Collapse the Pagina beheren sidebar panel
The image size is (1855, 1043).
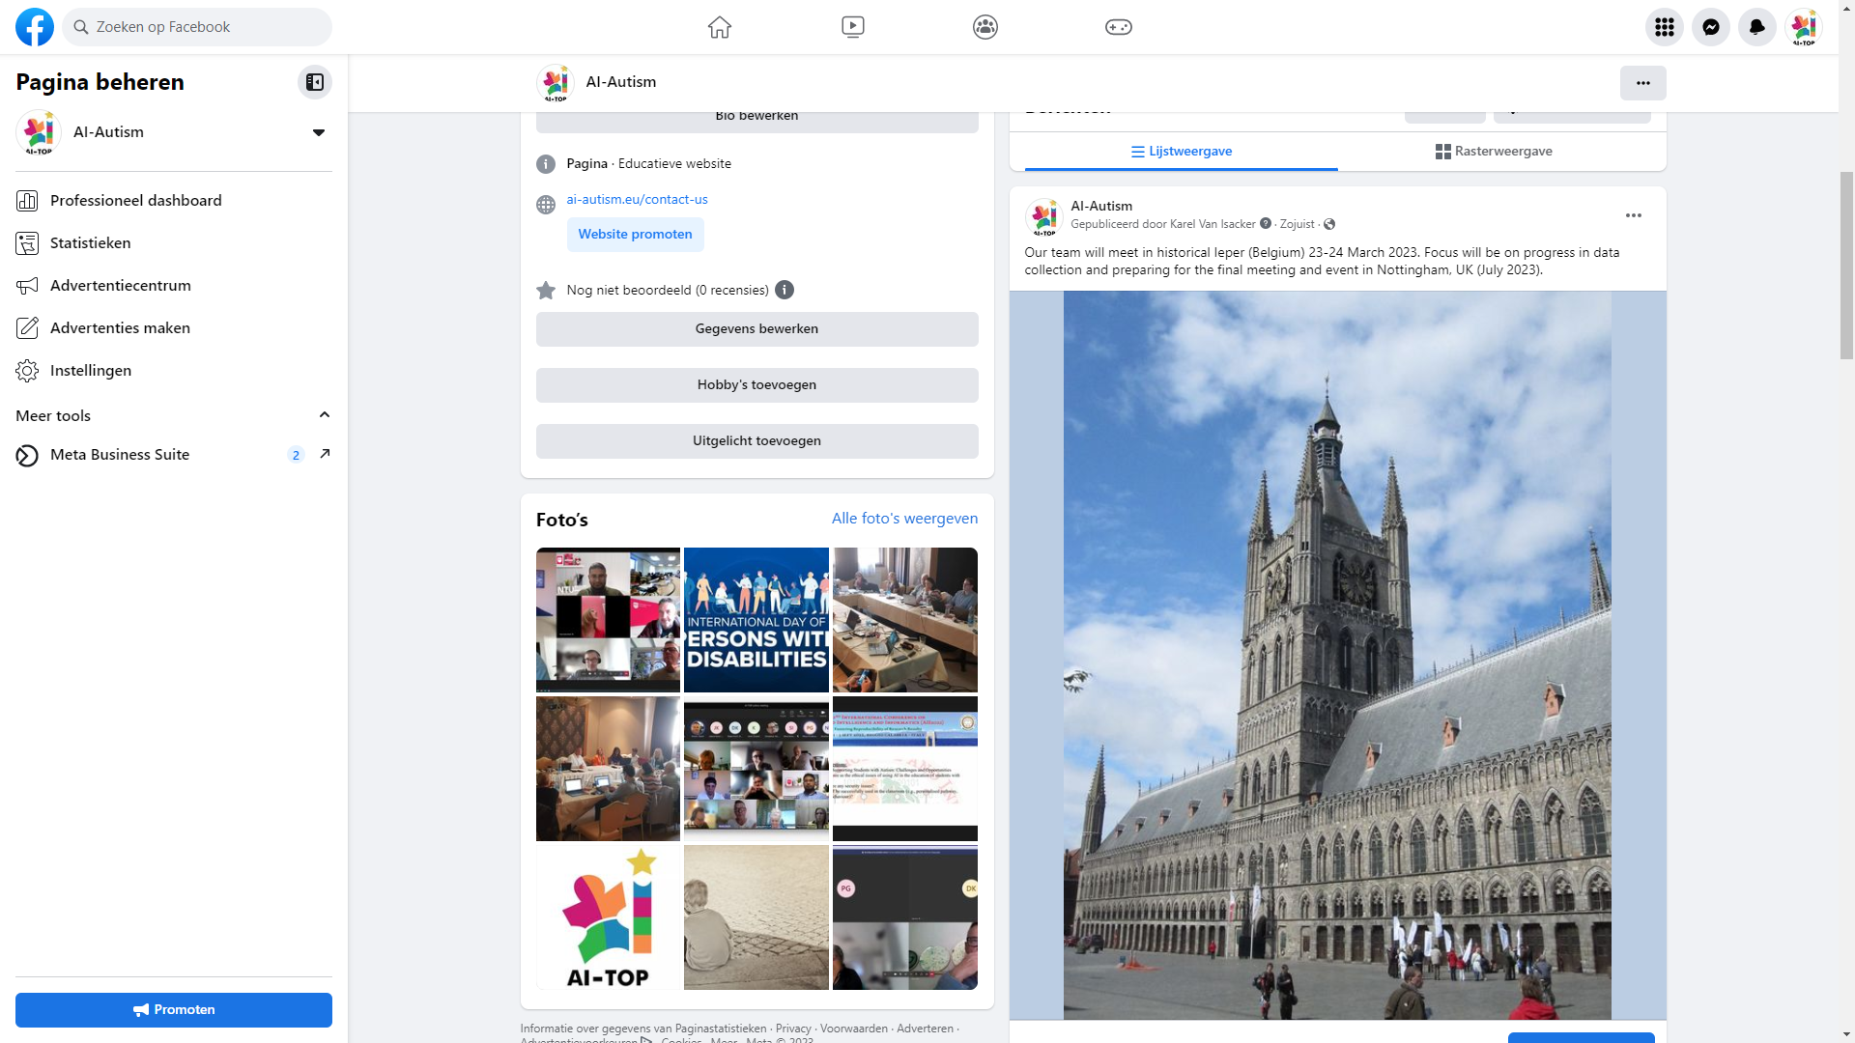click(315, 82)
